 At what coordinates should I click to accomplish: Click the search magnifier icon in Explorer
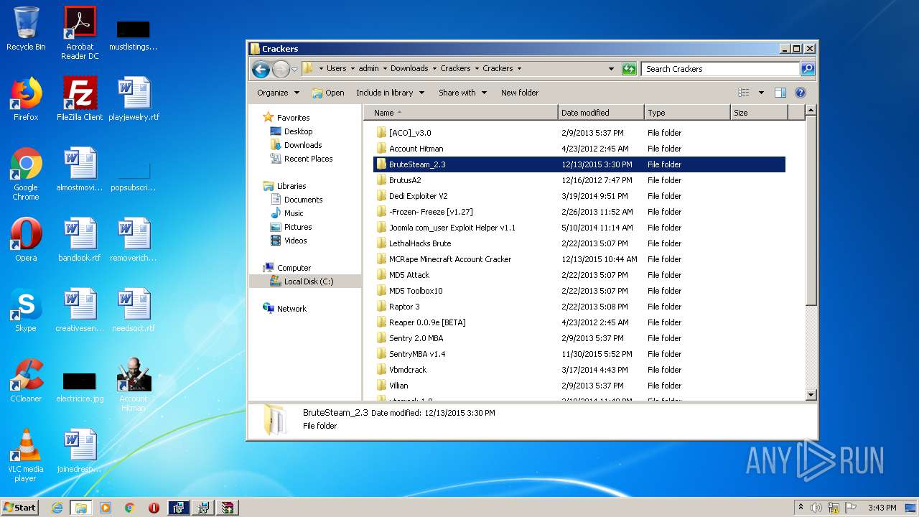click(808, 69)
